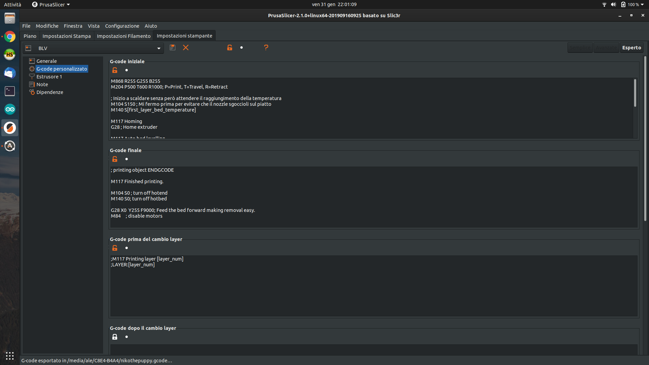Screen dimensions: 649x365
Task: Save the current printer preset
Action: (172, 48)
